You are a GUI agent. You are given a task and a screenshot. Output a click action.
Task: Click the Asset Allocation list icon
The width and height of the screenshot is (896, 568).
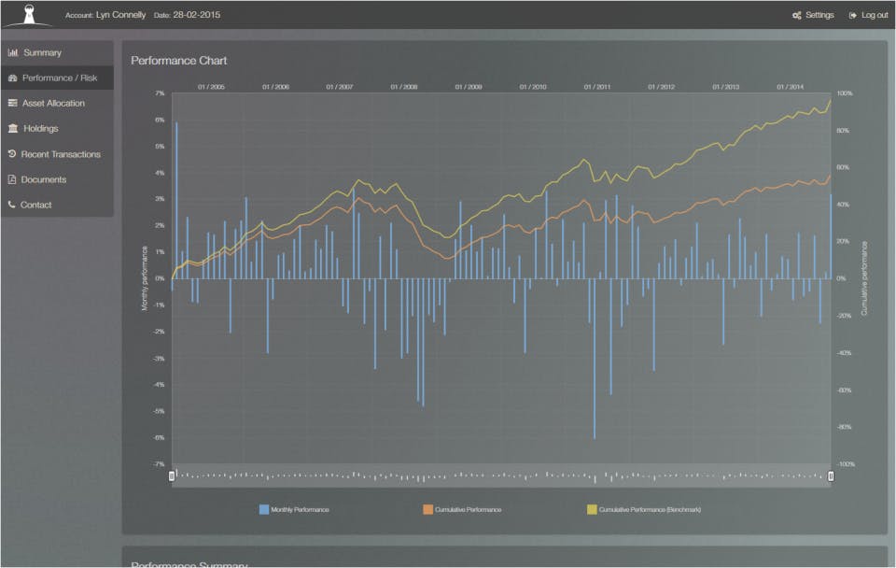(x=12, y=103)
